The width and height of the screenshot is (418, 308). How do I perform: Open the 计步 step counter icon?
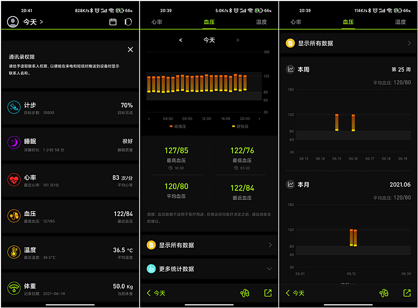click(14, 107)
